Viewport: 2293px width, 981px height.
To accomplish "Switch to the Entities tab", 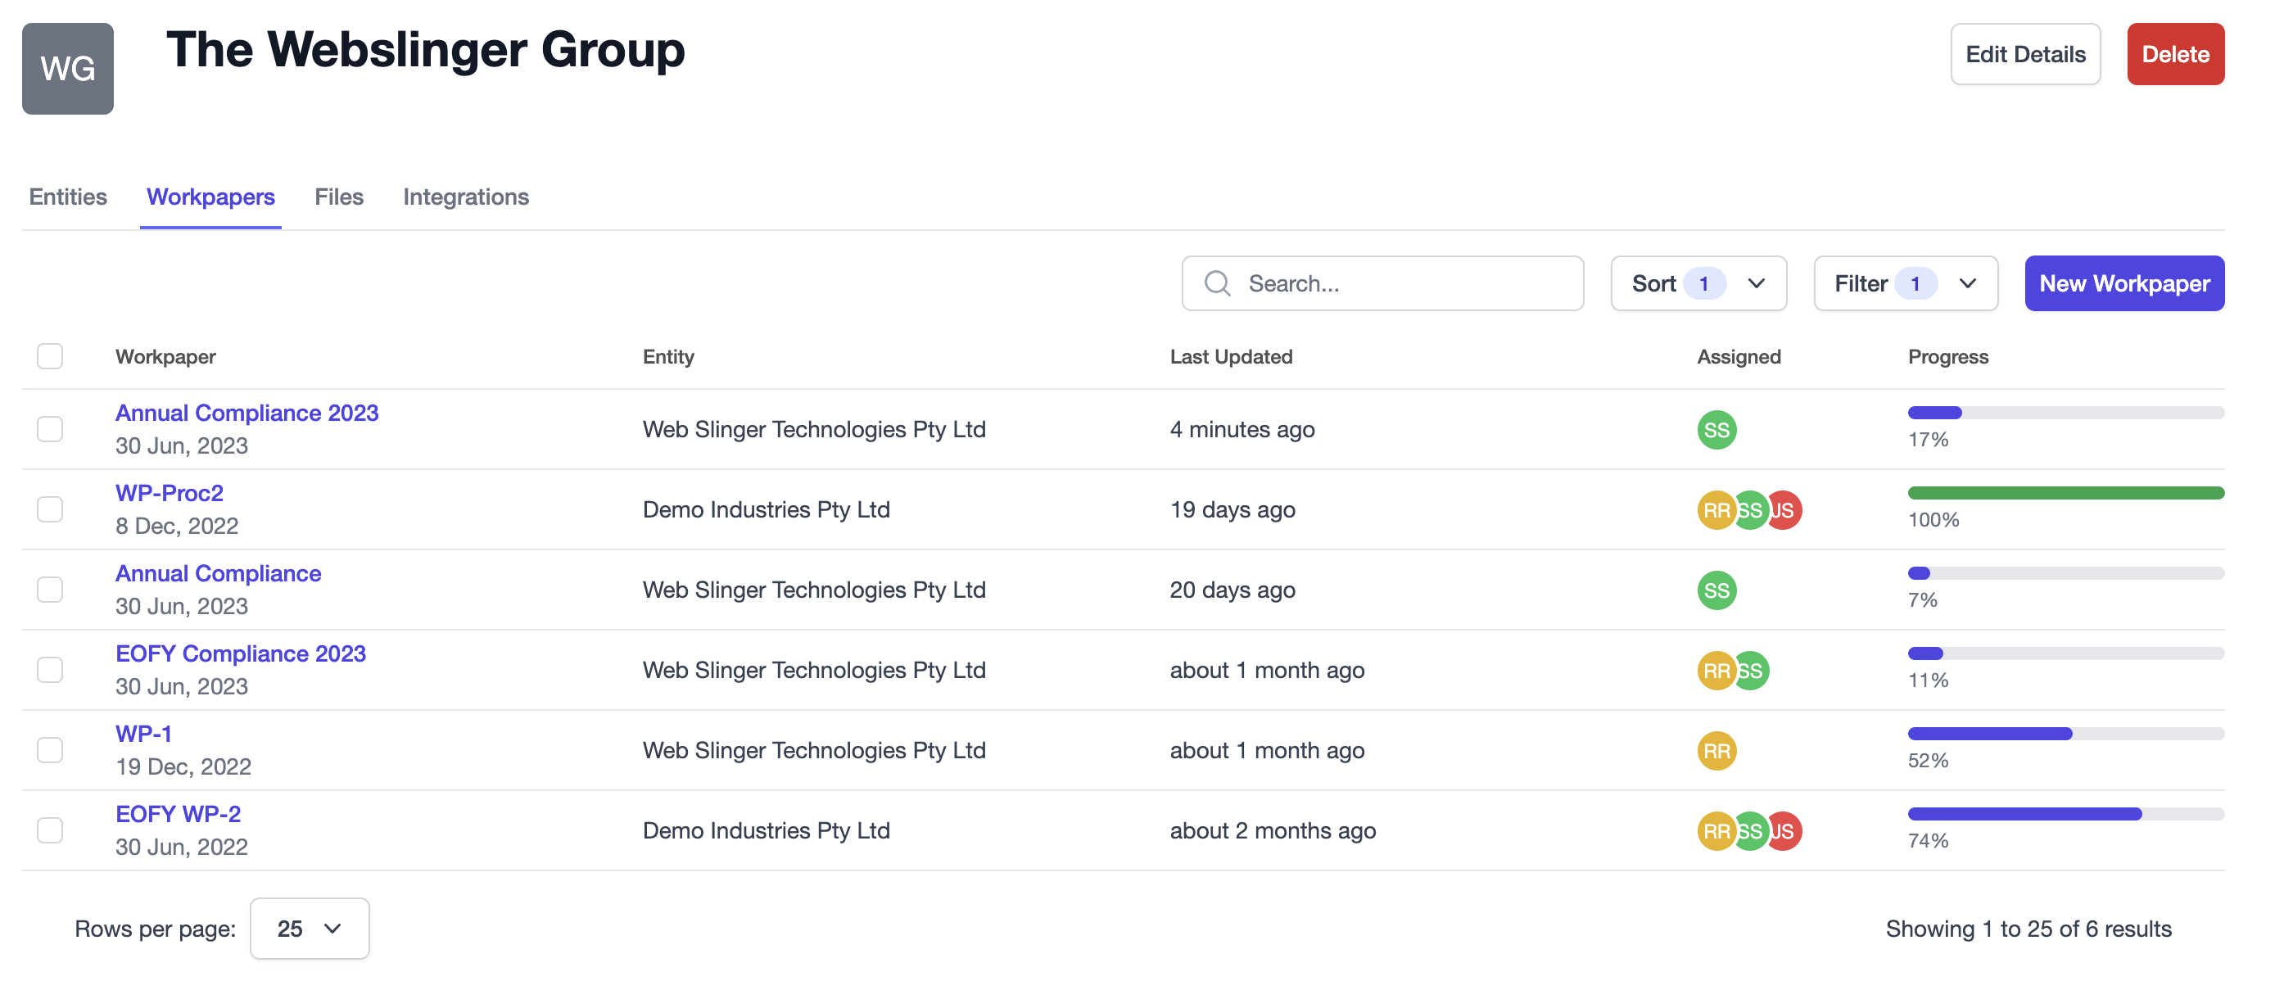I will pos(67,193).
